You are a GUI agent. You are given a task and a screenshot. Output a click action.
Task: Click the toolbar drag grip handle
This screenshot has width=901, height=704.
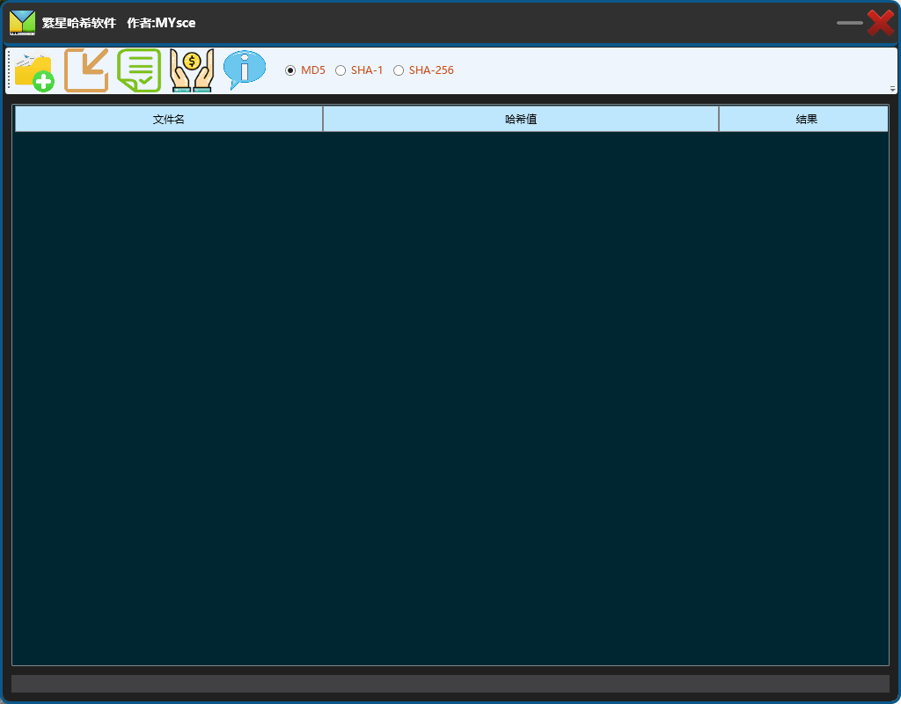pyautogui.click(x=9, y=70)
